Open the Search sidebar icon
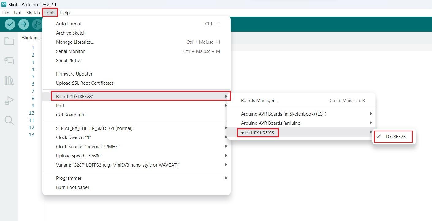 (9, 120)
